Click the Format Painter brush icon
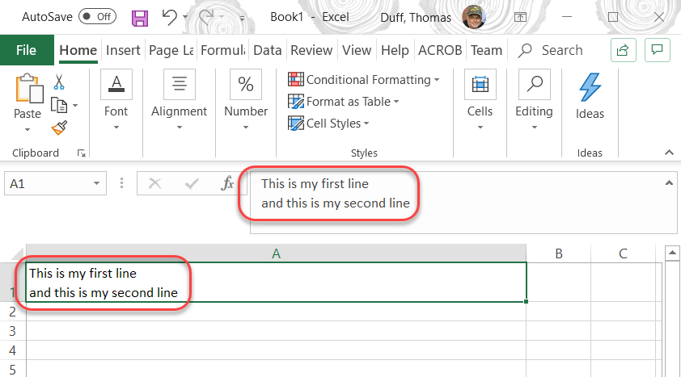681x377 pixels. coord(59,127)
